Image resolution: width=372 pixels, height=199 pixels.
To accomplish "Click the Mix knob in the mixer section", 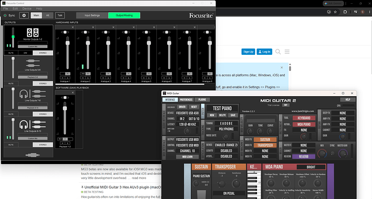I will 322,154.
